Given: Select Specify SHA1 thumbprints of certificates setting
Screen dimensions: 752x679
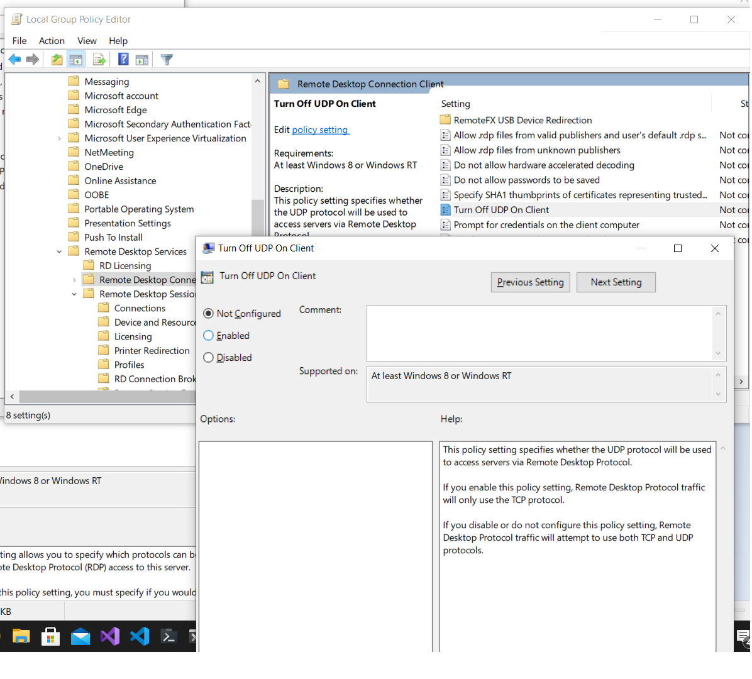Looking at the screenshot, I should tap(580, 195).
